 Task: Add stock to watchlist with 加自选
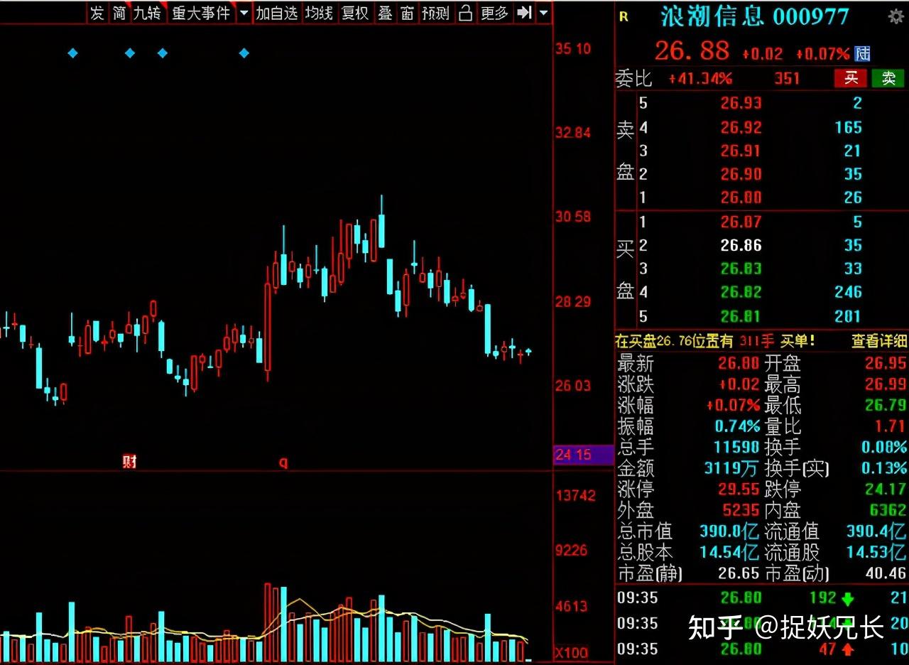point(276,13)
